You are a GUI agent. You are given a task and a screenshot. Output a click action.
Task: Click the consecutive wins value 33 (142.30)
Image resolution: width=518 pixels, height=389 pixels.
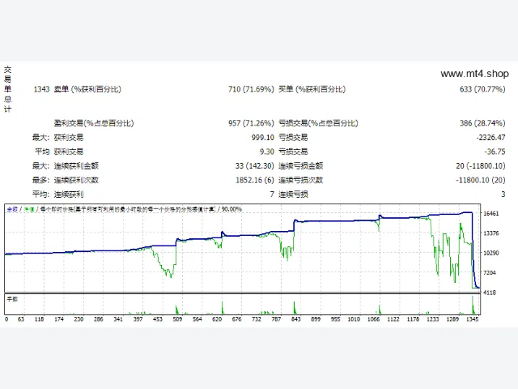(255, 166)
